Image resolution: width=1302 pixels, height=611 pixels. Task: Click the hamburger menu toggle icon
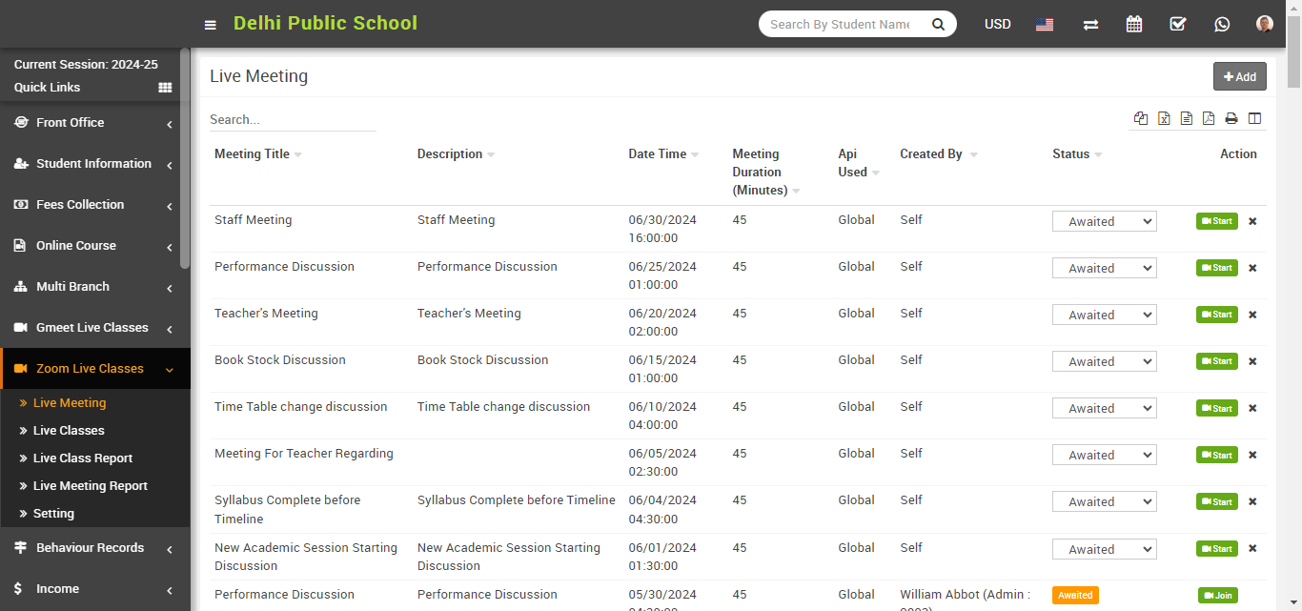click(x=211, y=25)
